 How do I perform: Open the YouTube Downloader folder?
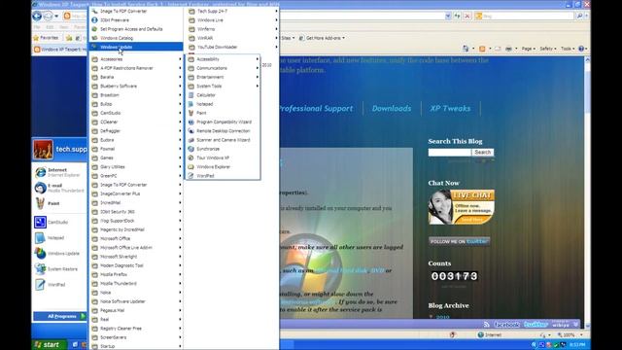pos(232,47)
